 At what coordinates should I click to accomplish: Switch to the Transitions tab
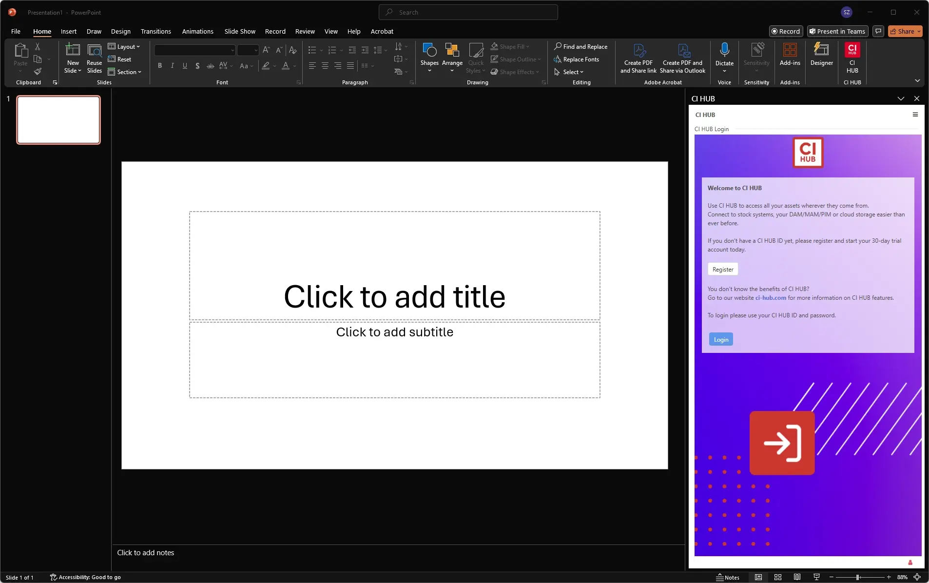coord(155,31)
